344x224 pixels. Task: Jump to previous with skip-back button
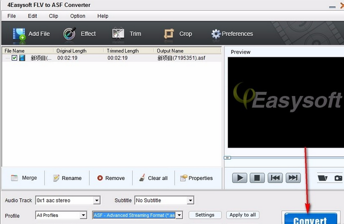pyautogui.click(x=275, y=178)
